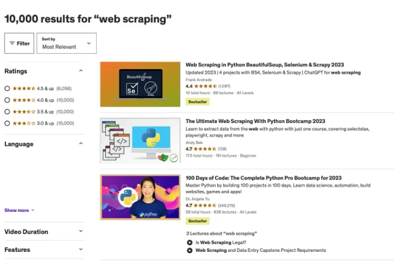Play the 'Is Web Scraping Legal?' lecture icon
Image resolution: width=403 pixels, height=267 pixels.
tap(190, 242)
